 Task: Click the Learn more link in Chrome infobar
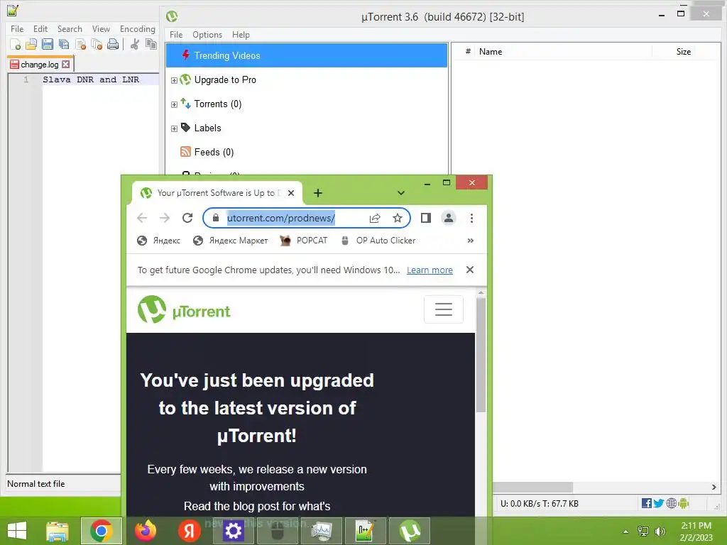(x=430, y=270)
